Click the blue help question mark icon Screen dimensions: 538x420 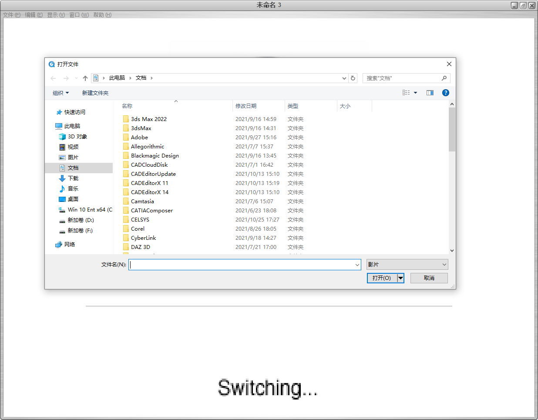(x=445, y=93)
